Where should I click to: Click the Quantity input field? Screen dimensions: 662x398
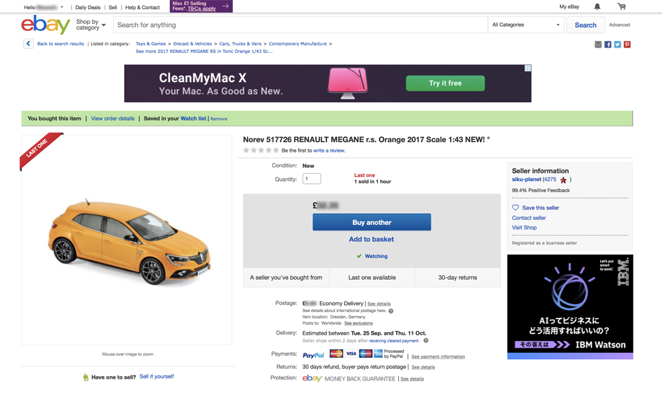click(312, 179)
